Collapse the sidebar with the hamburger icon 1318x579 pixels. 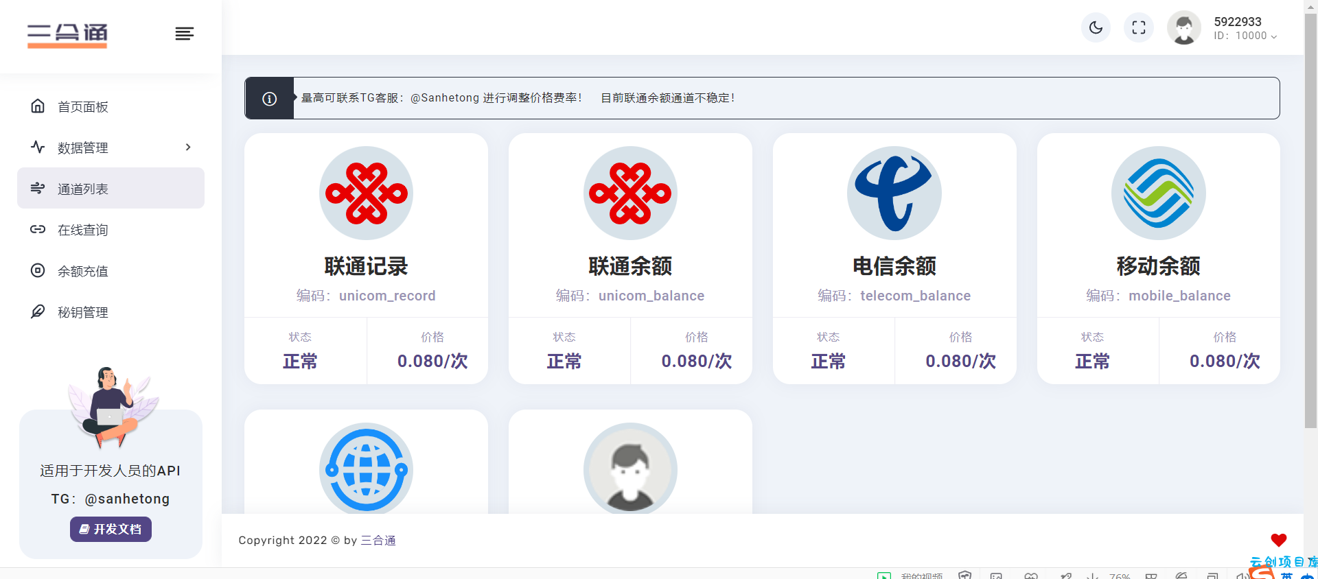tap(184, 34)
